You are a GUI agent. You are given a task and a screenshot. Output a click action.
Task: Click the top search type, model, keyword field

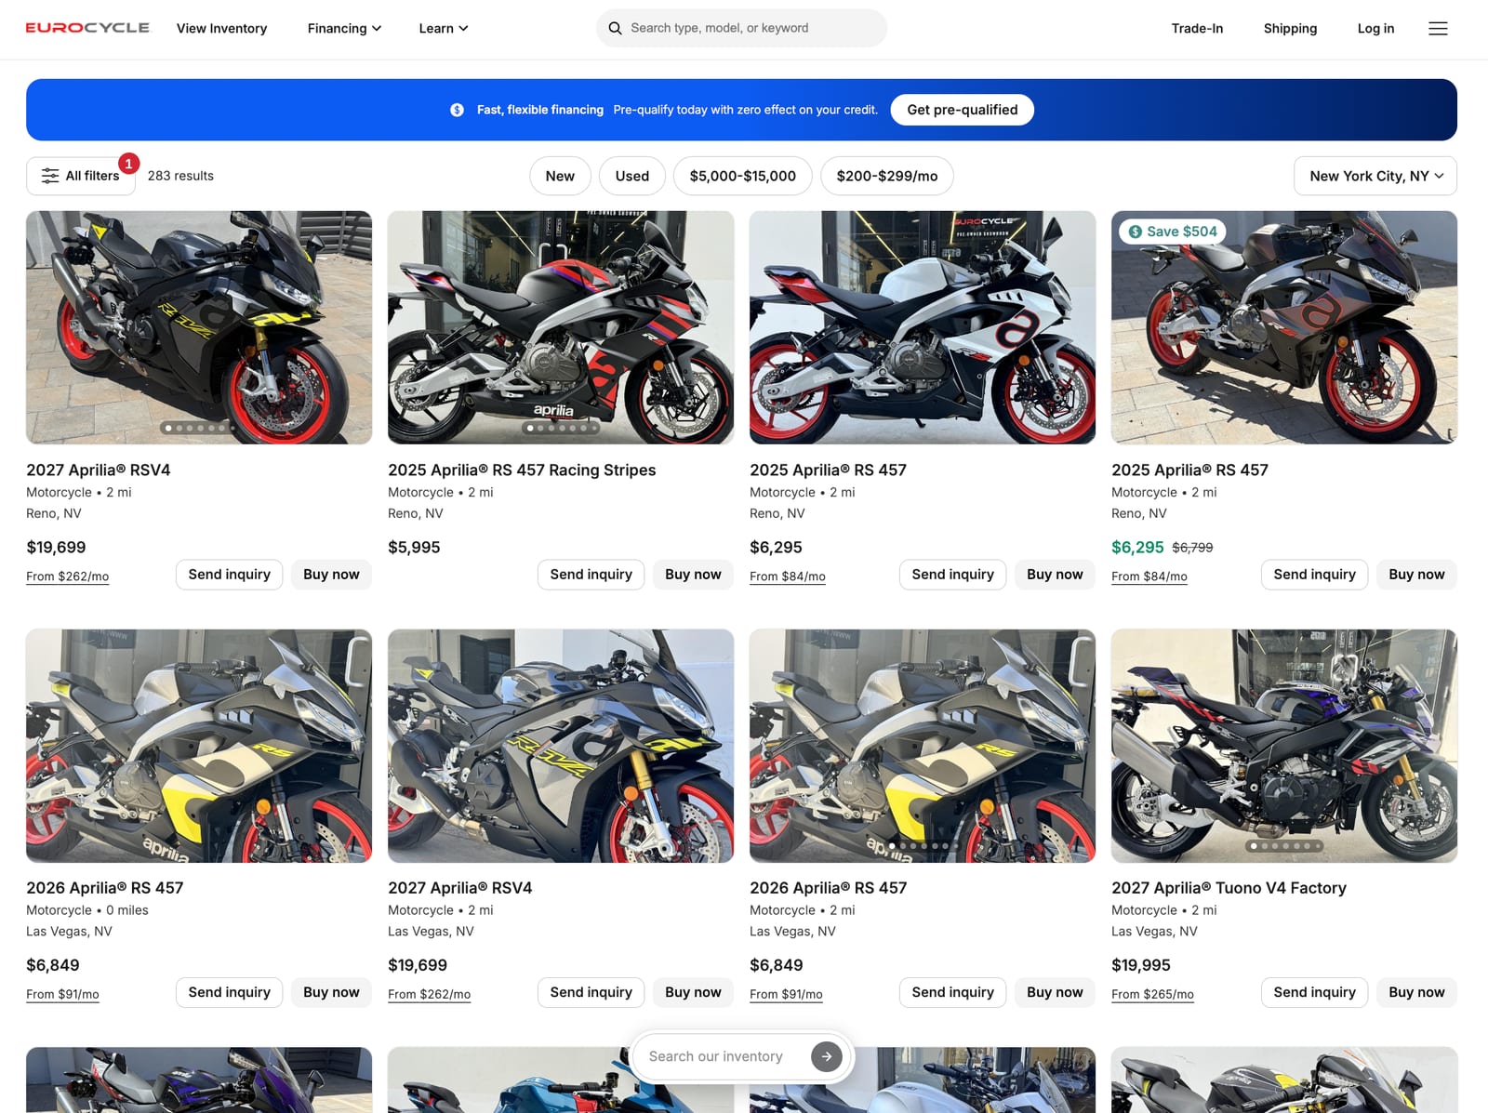click(x=741, y=28)
